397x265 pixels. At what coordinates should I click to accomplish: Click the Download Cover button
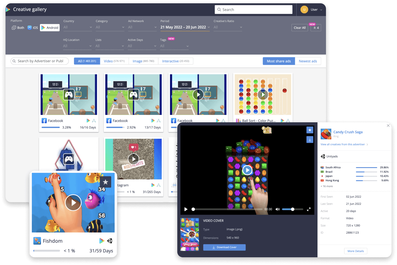[x=224, y=247]
